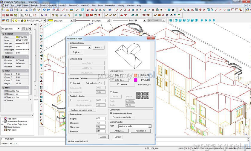The image size is (251, 151).
Task: Select the Text tool 'A' icon
Action: (41, 68)
